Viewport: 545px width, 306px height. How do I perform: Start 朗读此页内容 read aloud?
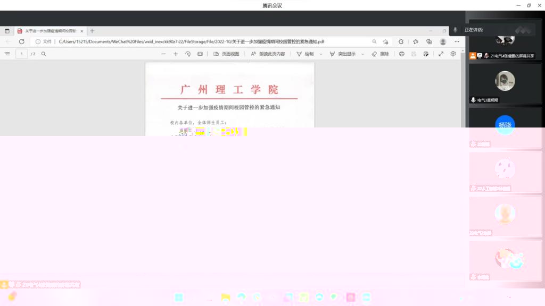(x=268, y=54)
